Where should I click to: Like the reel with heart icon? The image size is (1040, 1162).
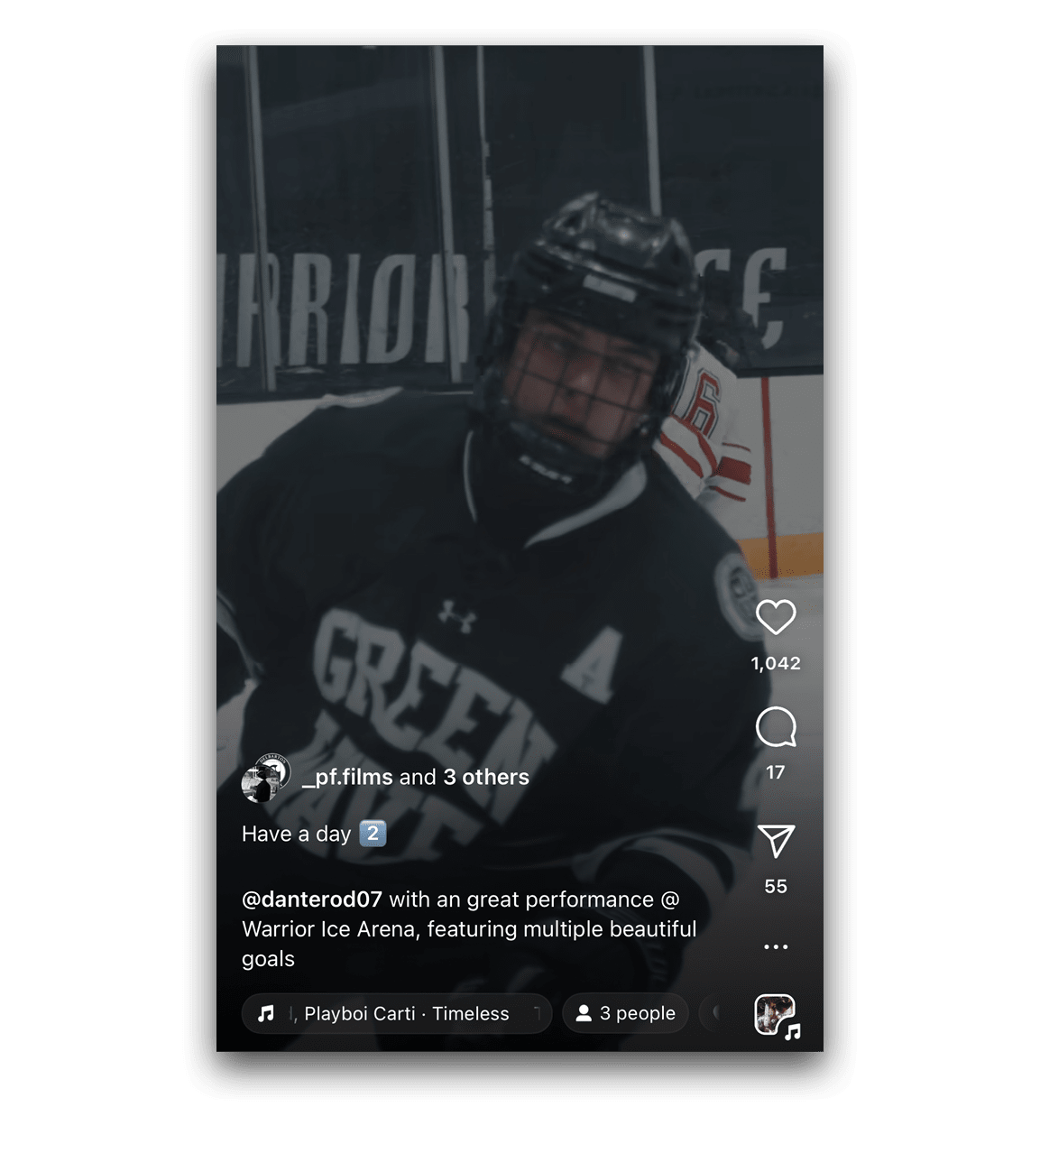click(775, 618)
